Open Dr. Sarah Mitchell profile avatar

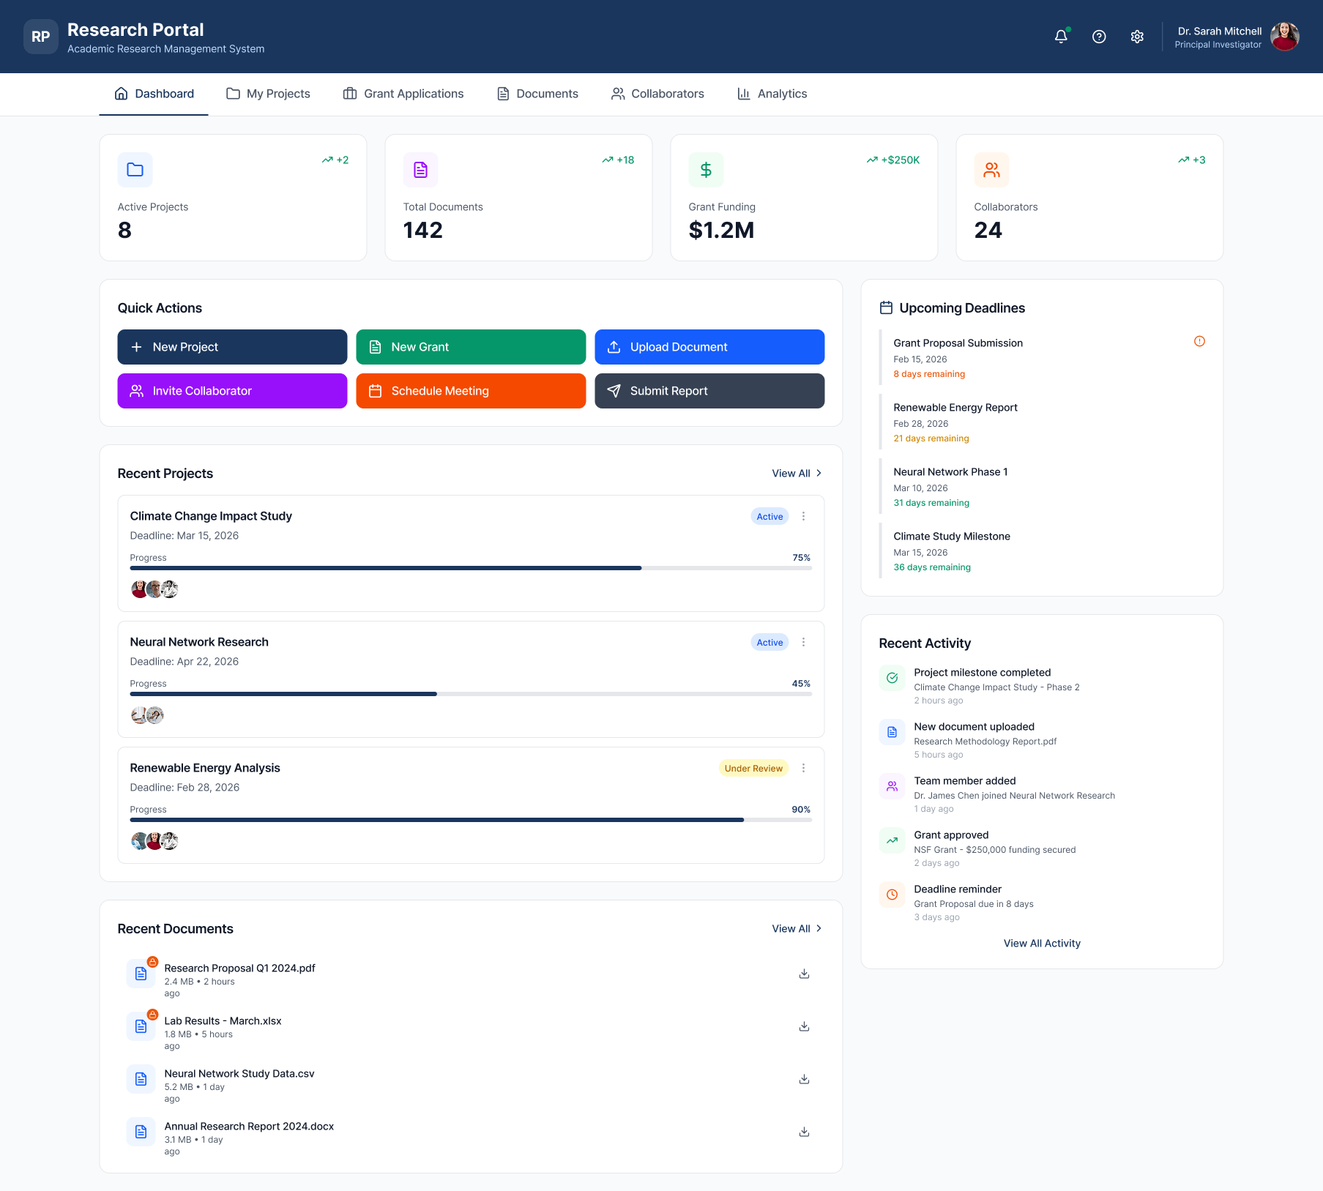[x=1283, y=37]
